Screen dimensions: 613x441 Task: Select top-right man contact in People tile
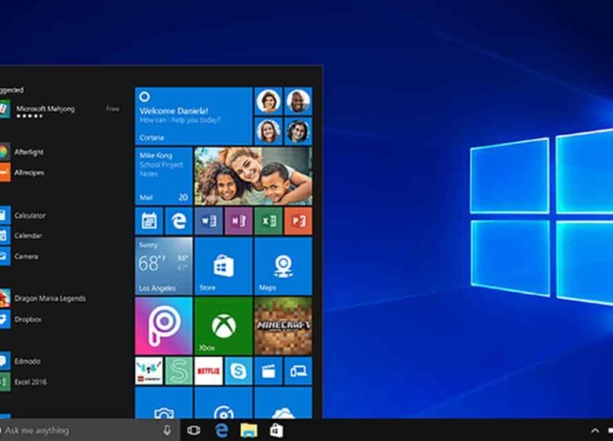click(x=298, y=101)
